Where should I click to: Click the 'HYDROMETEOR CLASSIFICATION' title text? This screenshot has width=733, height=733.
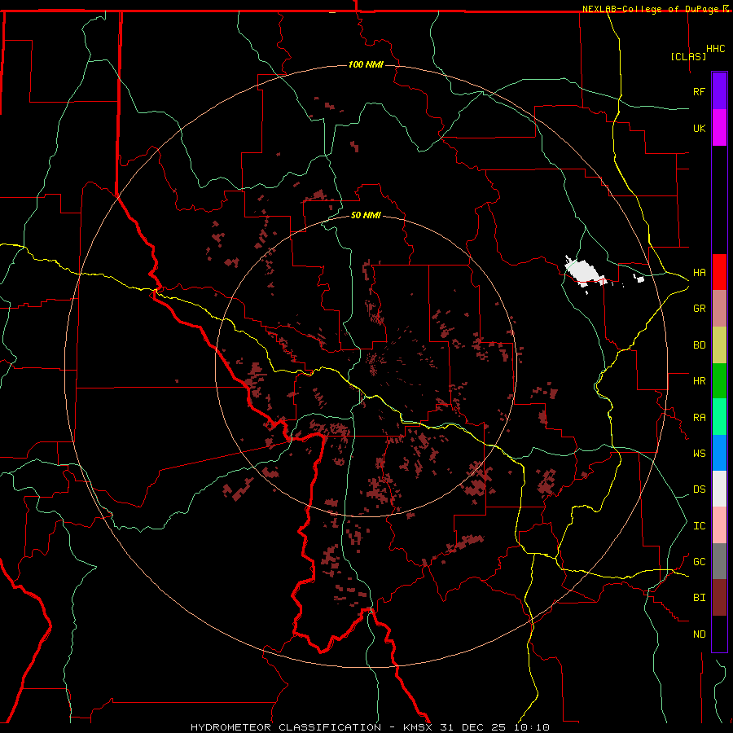pyautogui.click(x=286, y=727)
